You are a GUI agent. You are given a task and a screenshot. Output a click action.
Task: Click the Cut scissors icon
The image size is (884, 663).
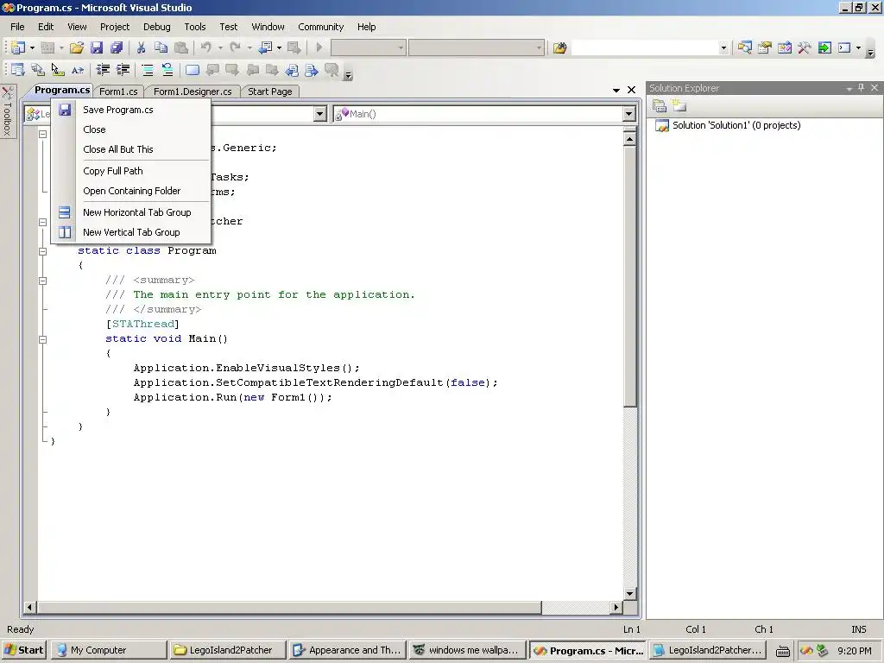click(141, 48)
